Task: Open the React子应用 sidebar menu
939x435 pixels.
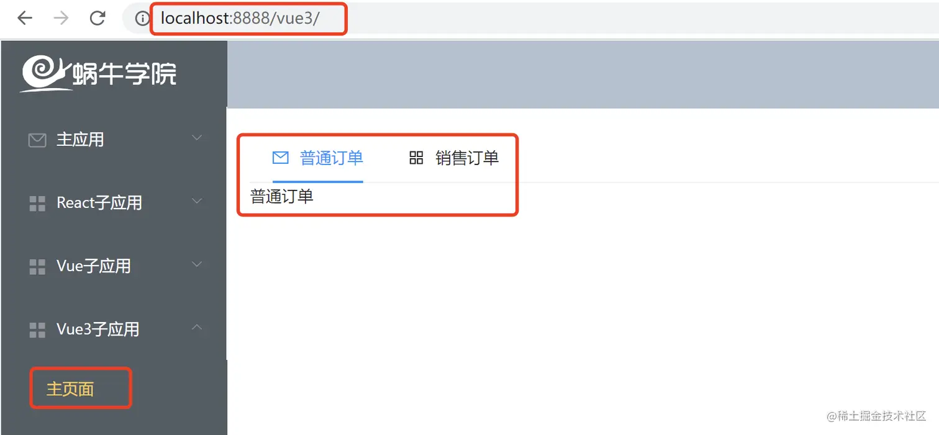Action: [x=114, y=203]
